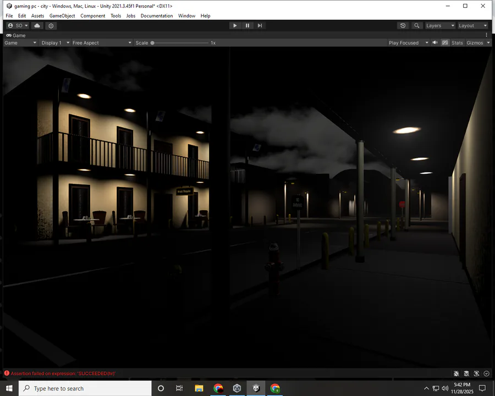Click the Scale slider handle
Image resolution: width=495 pixels, height=396 pixels.
click(x=152, y=43)
